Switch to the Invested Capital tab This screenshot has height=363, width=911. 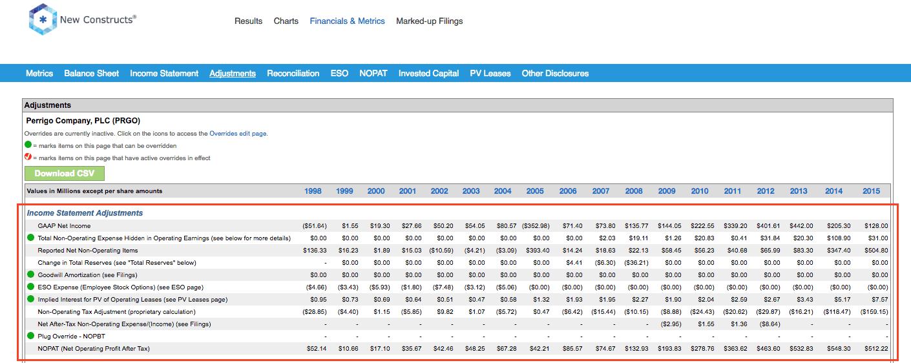coord(428,74)
